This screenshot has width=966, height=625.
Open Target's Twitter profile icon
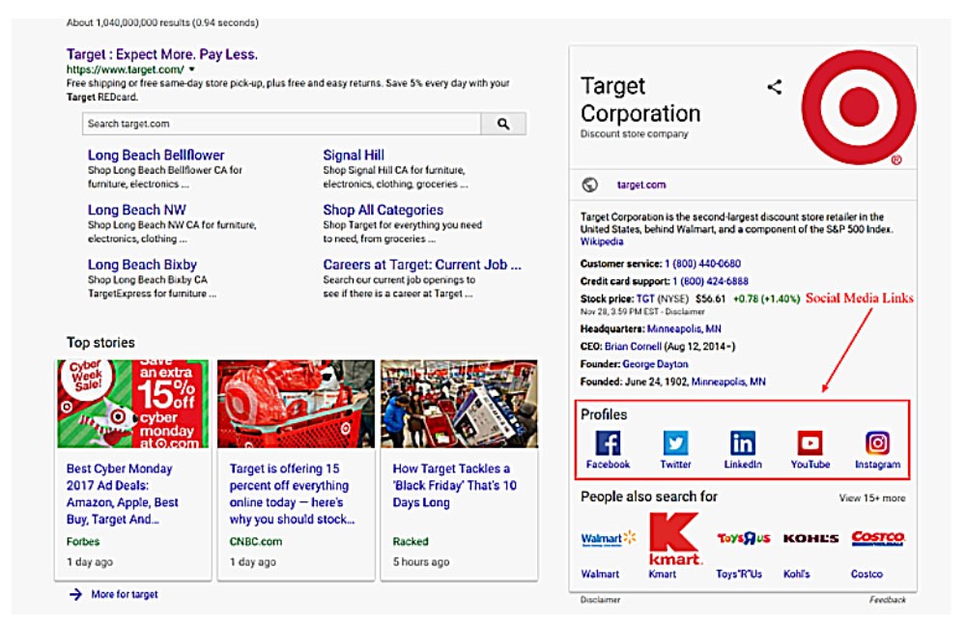pos(675,442)
